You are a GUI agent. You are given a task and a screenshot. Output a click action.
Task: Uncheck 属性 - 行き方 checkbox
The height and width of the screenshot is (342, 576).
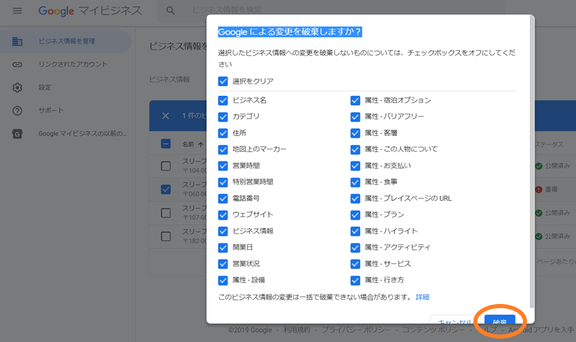(x=355, y=280)
